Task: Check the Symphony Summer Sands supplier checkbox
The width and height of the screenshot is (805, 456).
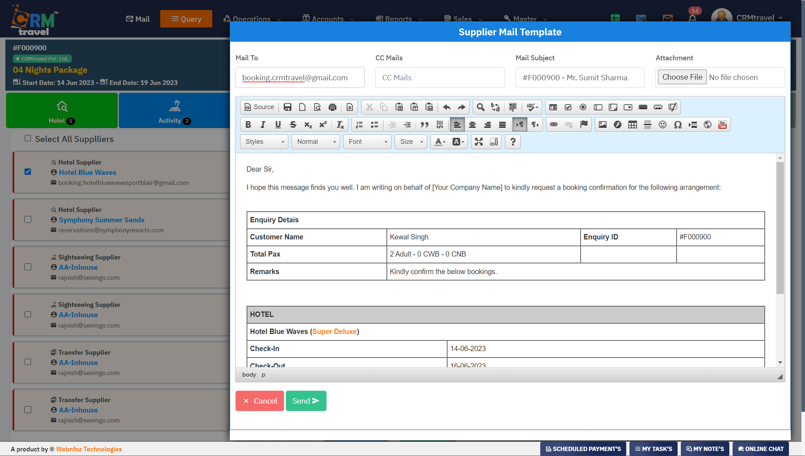Action: [28, 219]
